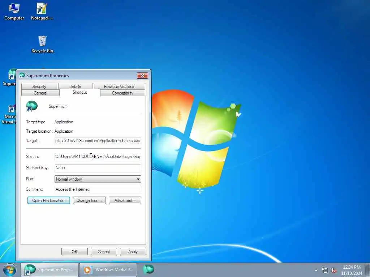Switch to the Security tab
370x277 pixels.
(39, 86)
